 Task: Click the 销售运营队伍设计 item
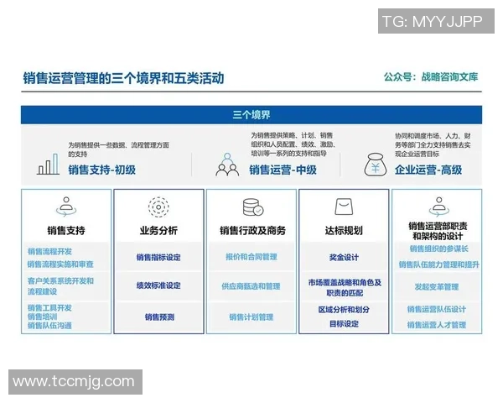pos(437,309)
